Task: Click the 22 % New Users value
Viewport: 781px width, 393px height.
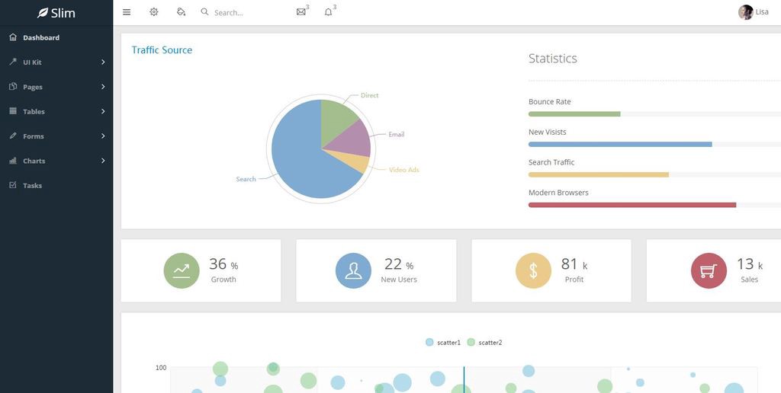Action: (x=398, y=264)
